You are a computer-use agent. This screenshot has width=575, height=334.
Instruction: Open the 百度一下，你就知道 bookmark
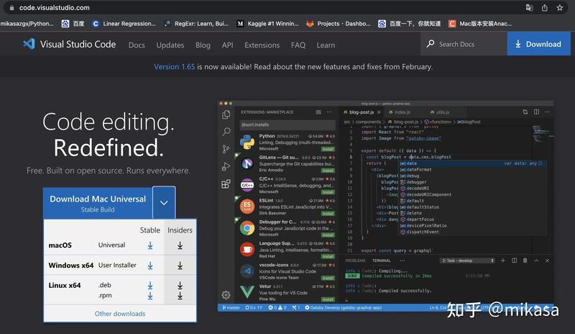click(410, 24)
